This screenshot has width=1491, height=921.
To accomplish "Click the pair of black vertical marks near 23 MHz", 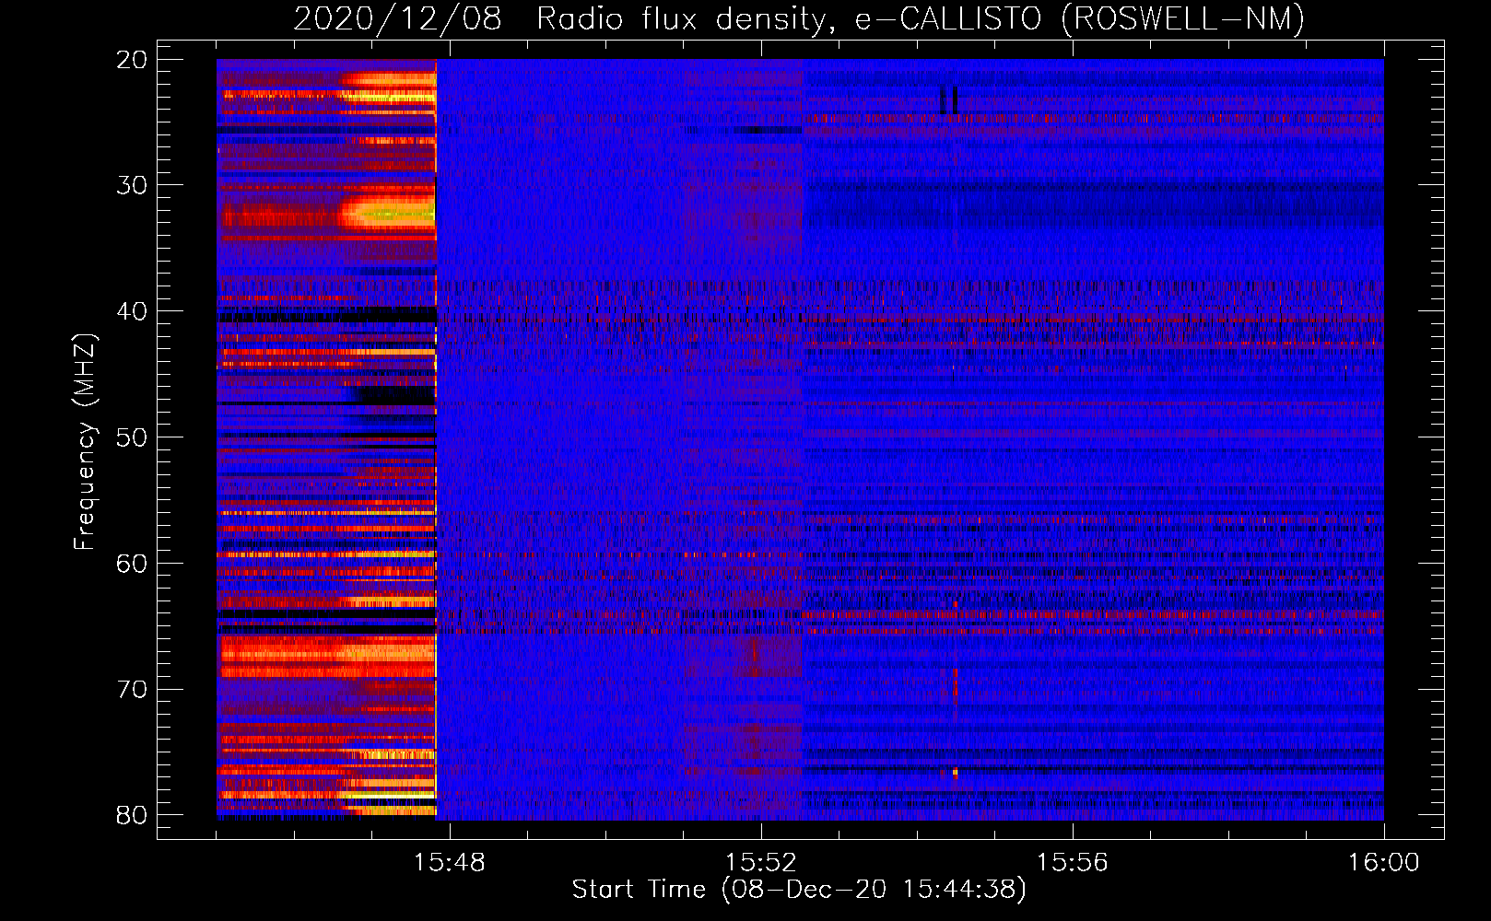I will click(x=949, y=99).
